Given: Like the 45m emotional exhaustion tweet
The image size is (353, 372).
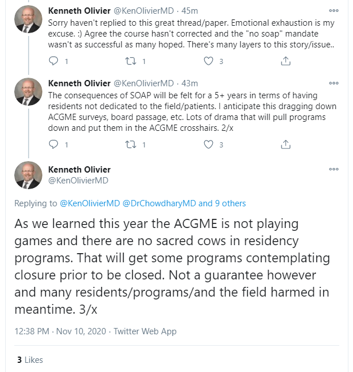Looking at the screenshot, I should pos(209,61).
